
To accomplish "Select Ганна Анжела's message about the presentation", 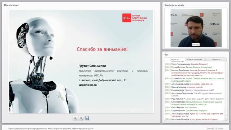I will [189, 90].
